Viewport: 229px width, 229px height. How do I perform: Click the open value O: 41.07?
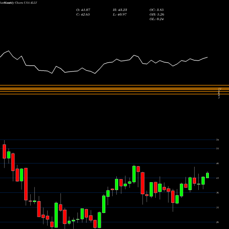(x=83, y=10)
